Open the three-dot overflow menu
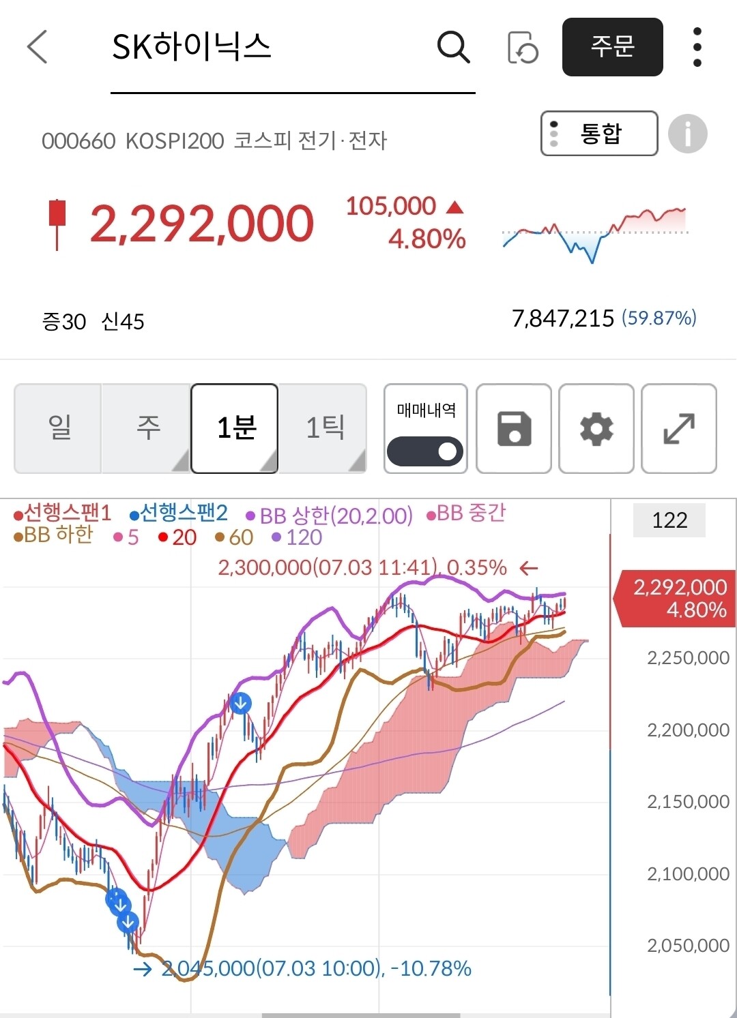The image size is (737, 1018). 697,47
